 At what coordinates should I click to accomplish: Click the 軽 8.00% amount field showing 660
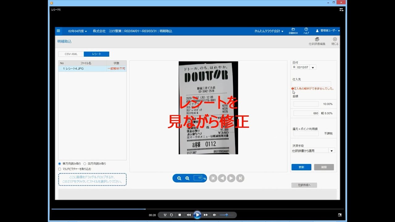306,113
